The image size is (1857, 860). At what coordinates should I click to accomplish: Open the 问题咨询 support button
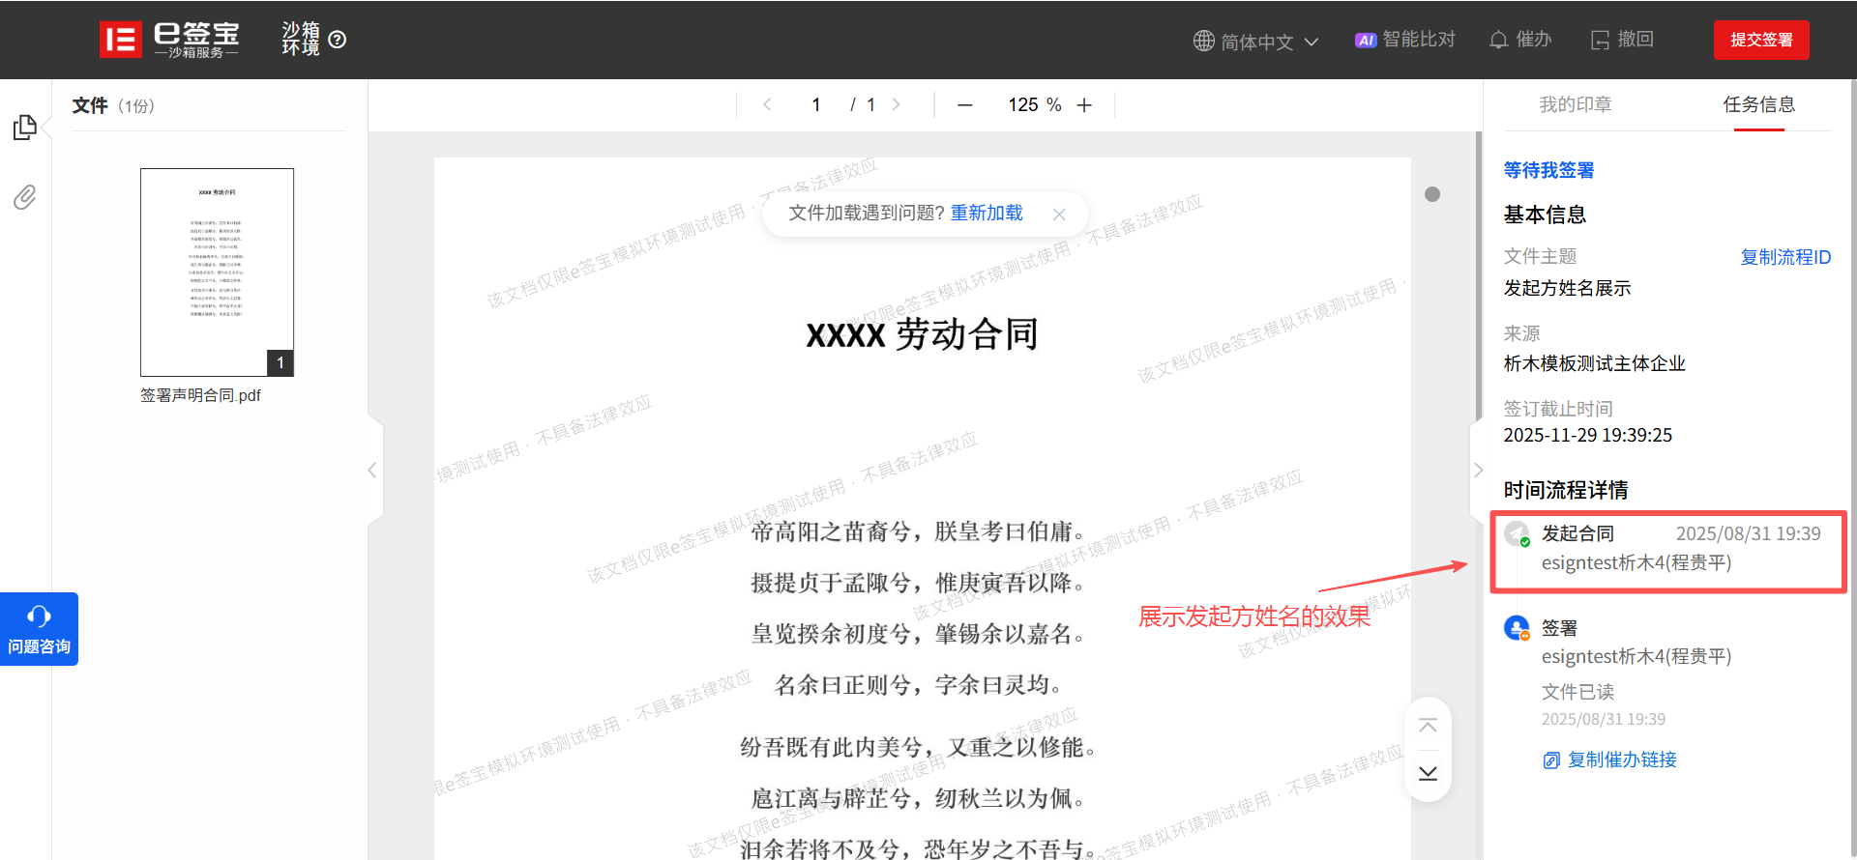pyautogui.click(x=39, y=629)
